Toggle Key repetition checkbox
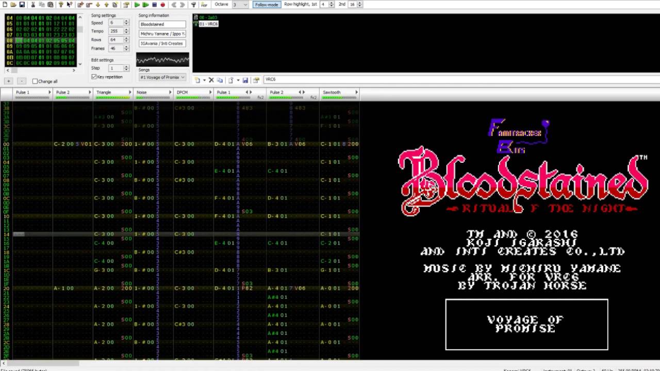This screenshot has height=371, width=660. (94, 77)
